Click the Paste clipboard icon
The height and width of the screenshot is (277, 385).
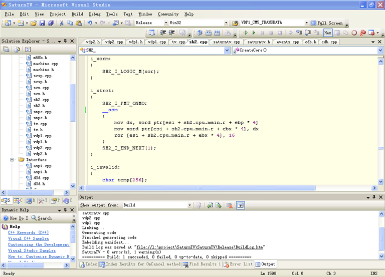pos(79,23)
